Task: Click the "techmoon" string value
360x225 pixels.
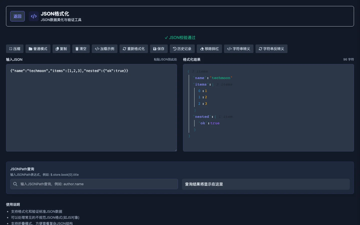Action: (221, 78)
